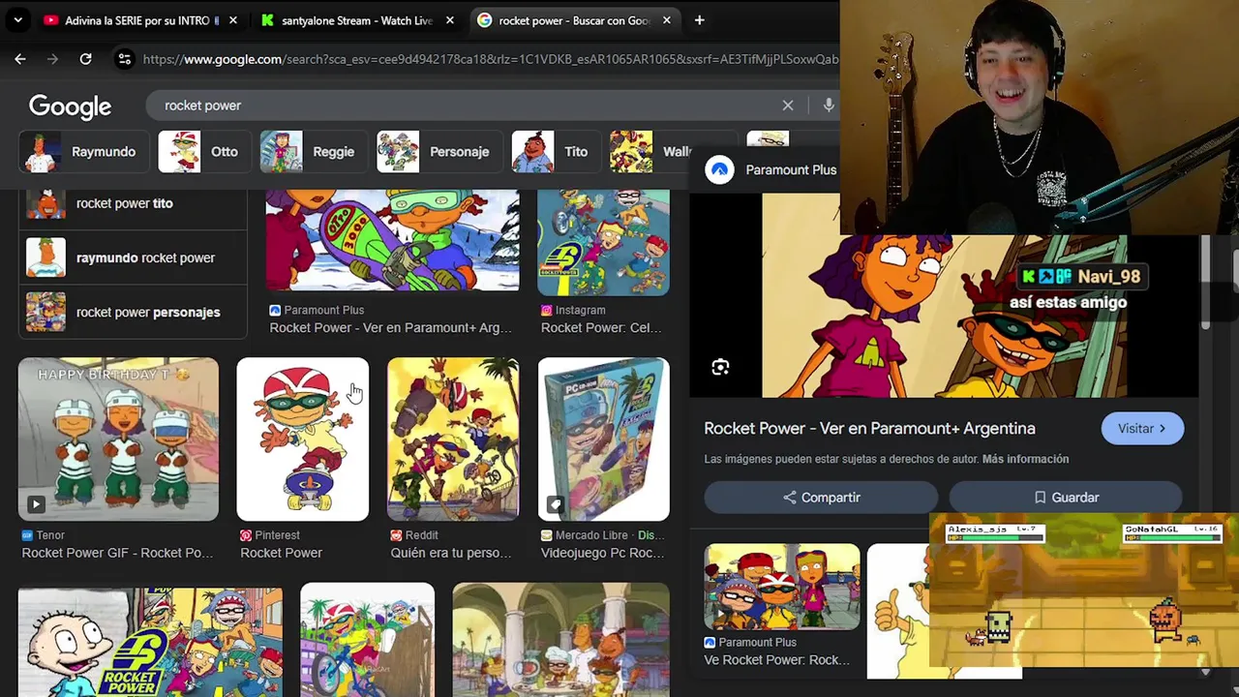
Task: Open the Pinterest Rocket Power caption
Action: (281, 553)
